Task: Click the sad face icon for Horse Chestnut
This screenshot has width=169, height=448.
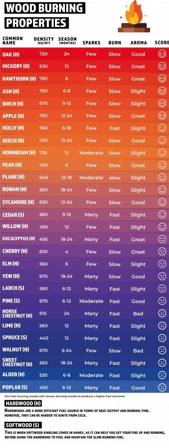Action: coord(162,314)
